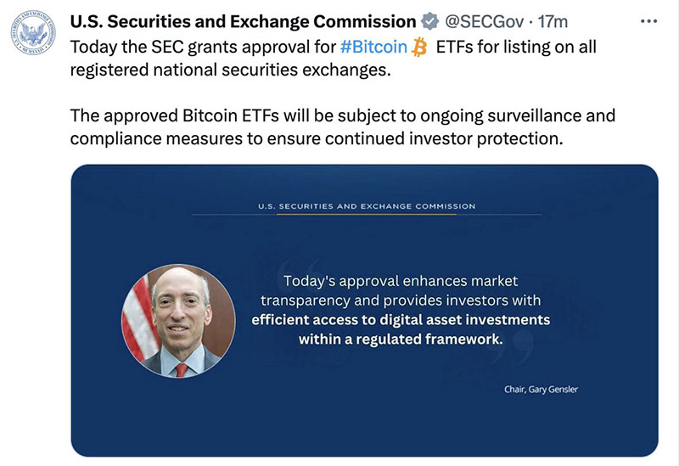Click the bold 'efficient access to digital asset investments' text
The height and width of the screenshot is (466, 679).
click(x=401, y=320)
